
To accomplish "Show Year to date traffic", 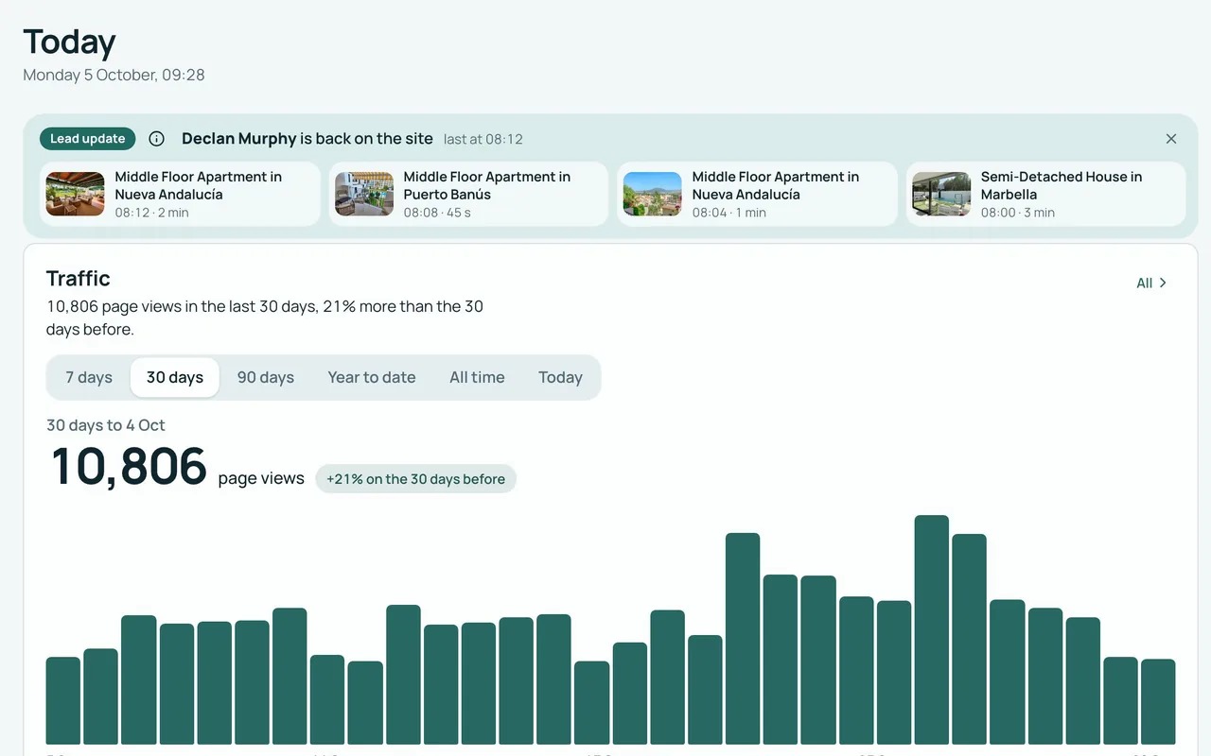I will [372, 377].
